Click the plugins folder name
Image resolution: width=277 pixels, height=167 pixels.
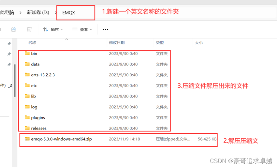38,118
